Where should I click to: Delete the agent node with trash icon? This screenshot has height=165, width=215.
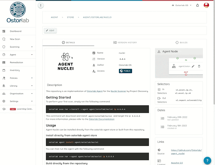[x=199, y=66]
